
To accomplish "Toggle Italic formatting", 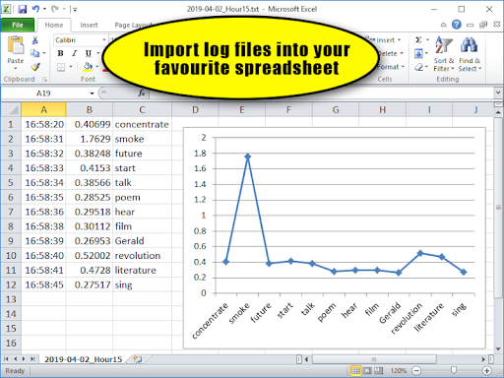I will [x=75, y=53].
